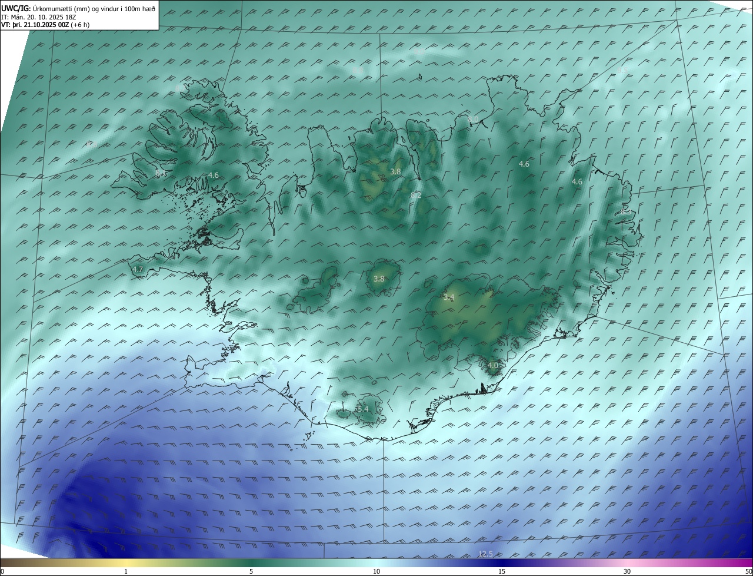Click the valid time 'VT: Þri. 21.10.2025 00Z (+6 h)'

point(45,26)
